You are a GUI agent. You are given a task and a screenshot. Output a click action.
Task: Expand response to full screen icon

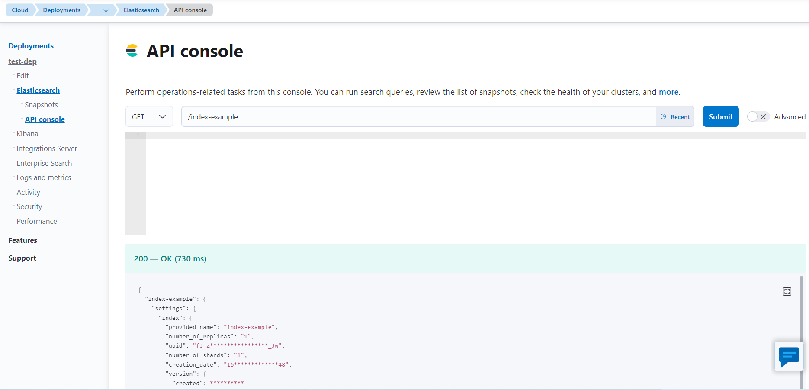[x=787, y=291]
